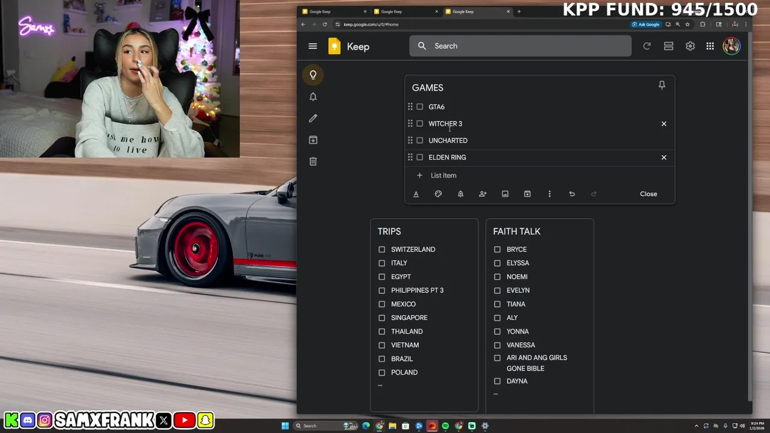Open the Google account avatar

coord(731,46)
